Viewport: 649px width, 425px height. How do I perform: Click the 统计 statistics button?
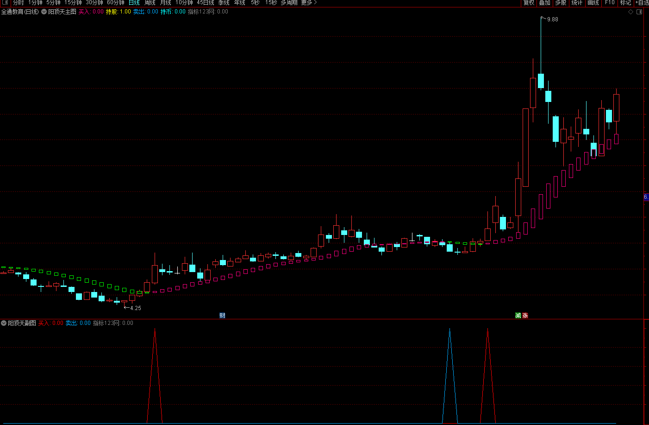point(577,2)
